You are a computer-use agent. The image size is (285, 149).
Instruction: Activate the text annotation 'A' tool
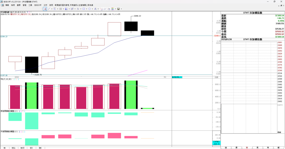click(95, 9)
